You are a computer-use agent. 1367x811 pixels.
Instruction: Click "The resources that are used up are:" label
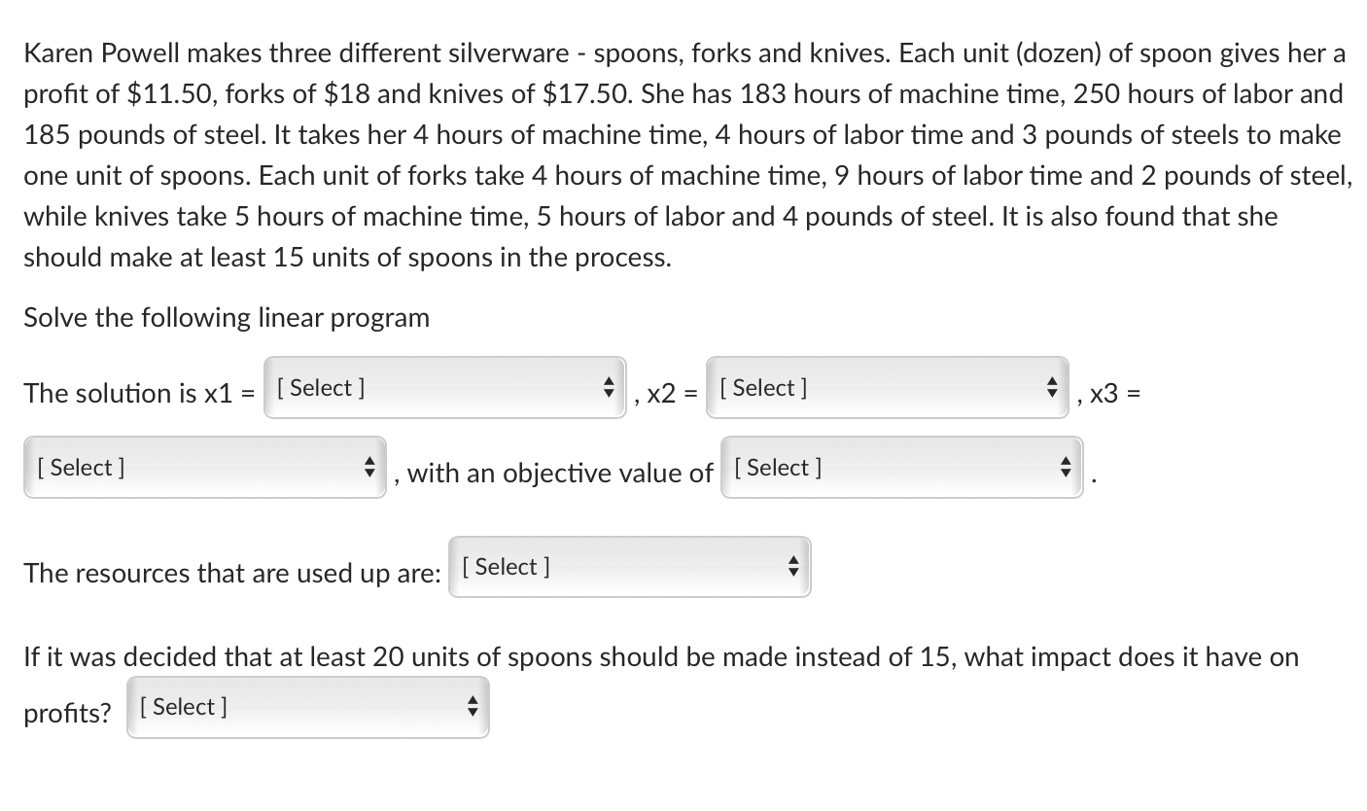(232, 574)
